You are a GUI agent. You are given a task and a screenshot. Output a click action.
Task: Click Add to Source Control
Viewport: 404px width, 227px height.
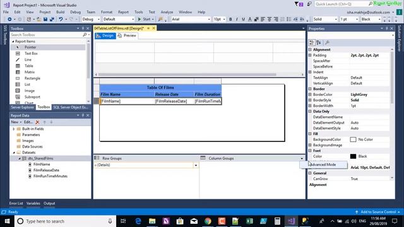click(x=378, y=212)
